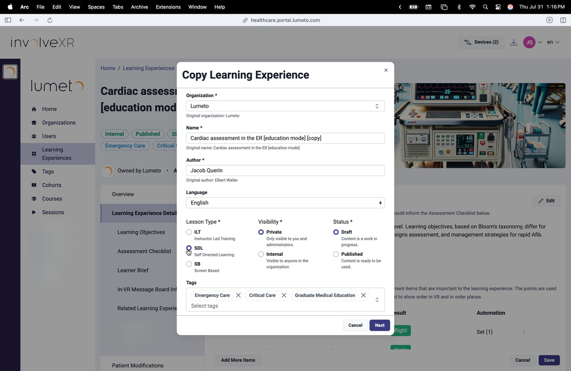Open Courses in the sidebar
The image size is (571, 371).
click(52, 199)
